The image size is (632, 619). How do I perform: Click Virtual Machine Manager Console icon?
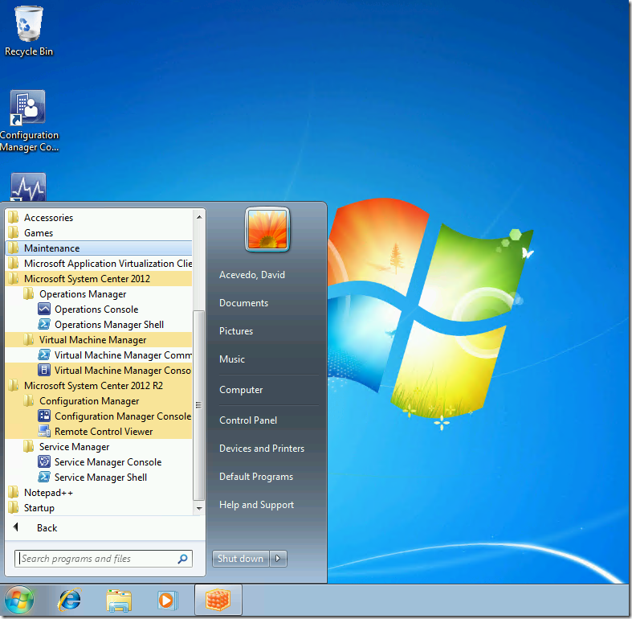tap(44, 371)
